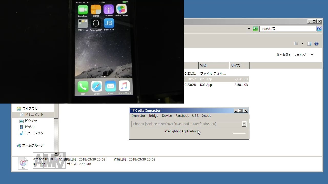Viewport: 328px width, 184px height.
Task: Open Music app from the phone dock
Action: (x=124, y=86)
